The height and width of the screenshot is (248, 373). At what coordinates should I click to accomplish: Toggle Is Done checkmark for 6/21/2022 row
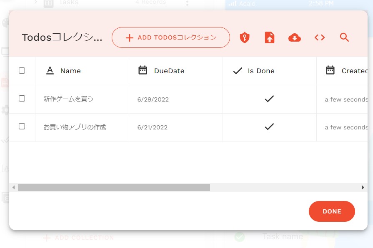269,126
